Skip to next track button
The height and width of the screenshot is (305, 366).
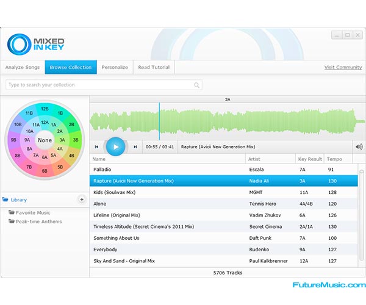tap(135, 147)
